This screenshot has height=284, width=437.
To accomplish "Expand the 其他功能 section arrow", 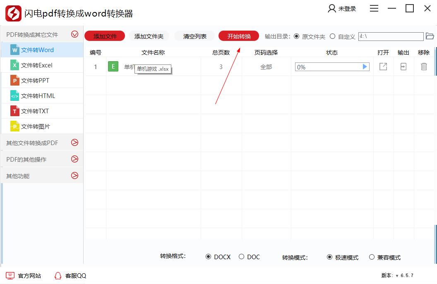I will pos(74,175).
